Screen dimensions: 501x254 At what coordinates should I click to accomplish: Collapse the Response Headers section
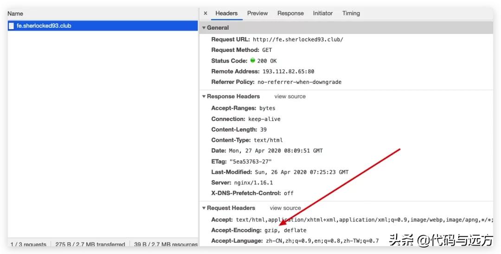click(204, 96)
